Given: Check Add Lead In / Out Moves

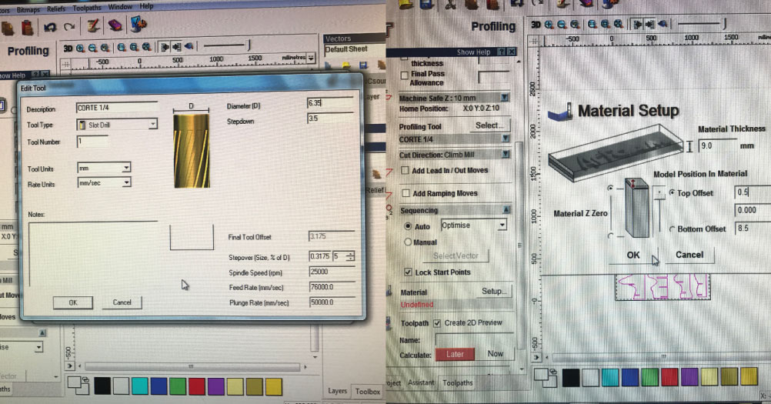Looking at the screenshot, I should [406, 171].
